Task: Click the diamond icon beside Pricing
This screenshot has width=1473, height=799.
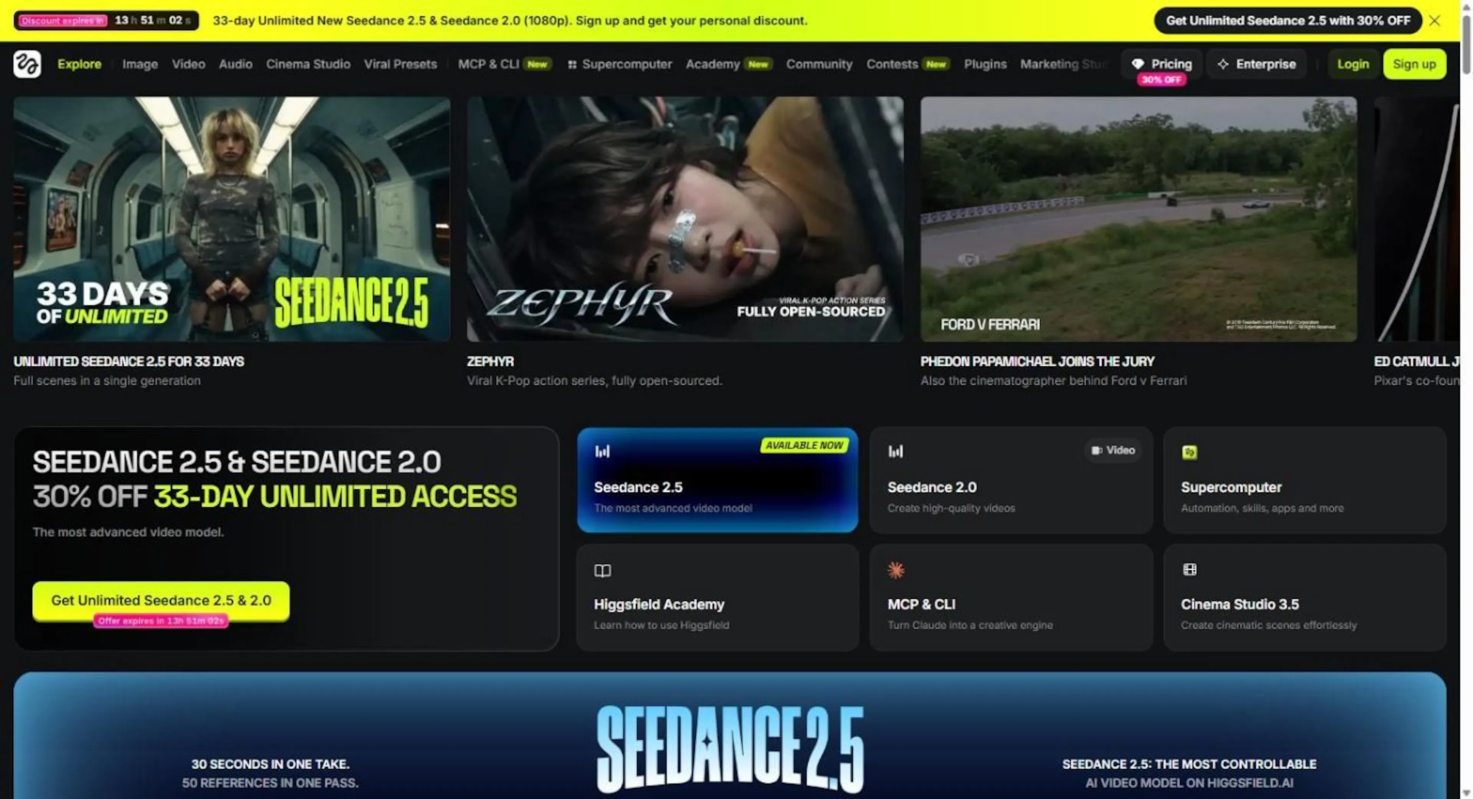Action: [x=1138, y=64]
